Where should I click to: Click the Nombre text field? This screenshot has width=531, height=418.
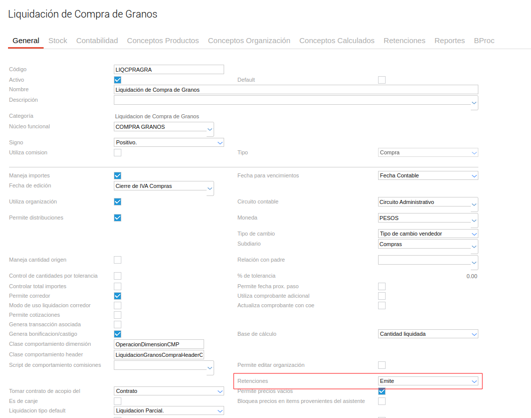click(x=296, y=90)
